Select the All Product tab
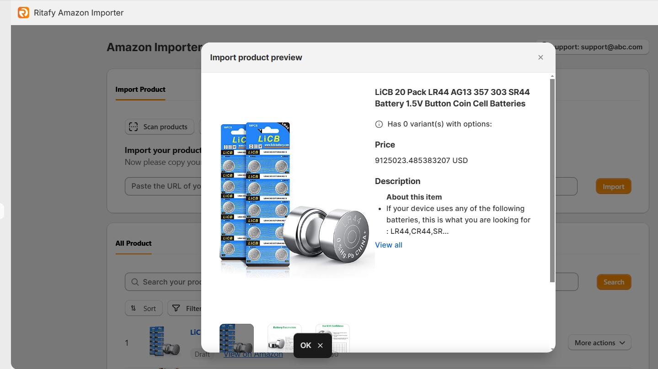 tap(134, 243)
